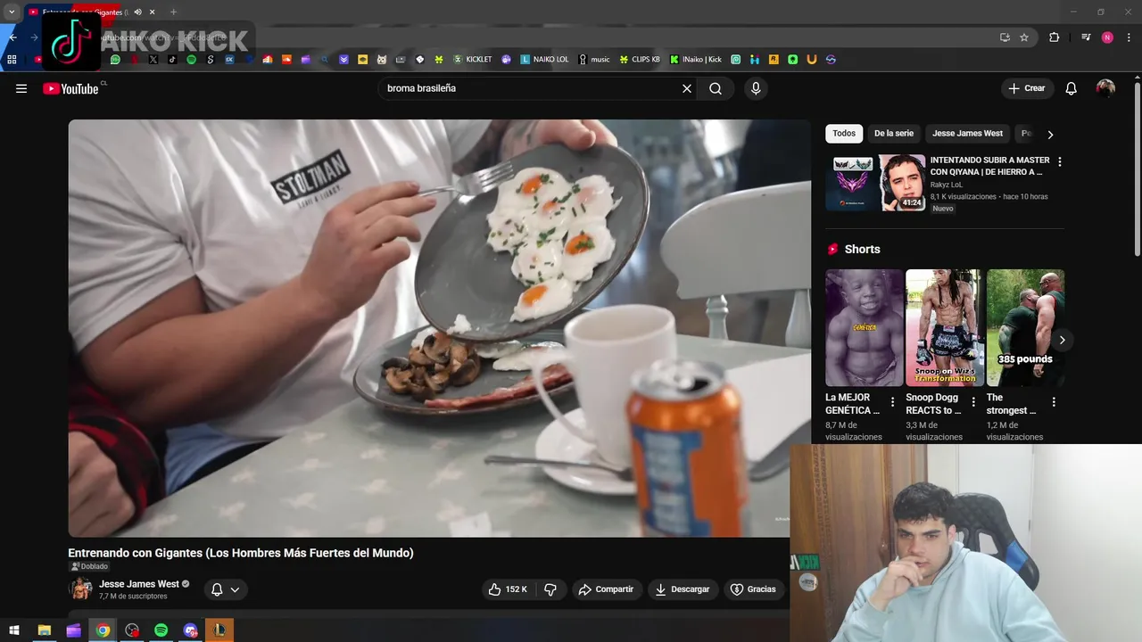Share the video with Compartir

tap(606, 589)
